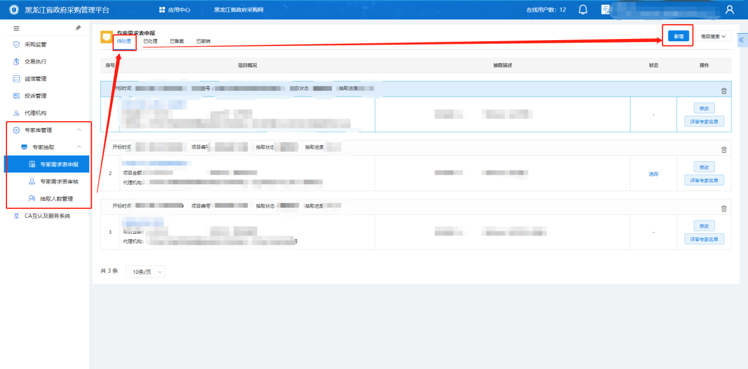Open the 10条/页 page size dropdown
This screenshot has width=748, height=369.
(145, 272)
